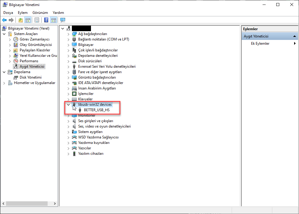Select WSD Yazdırma Sağlayıcısı category
The width and height of the screenshot is (299, 214).
[98, 137]
